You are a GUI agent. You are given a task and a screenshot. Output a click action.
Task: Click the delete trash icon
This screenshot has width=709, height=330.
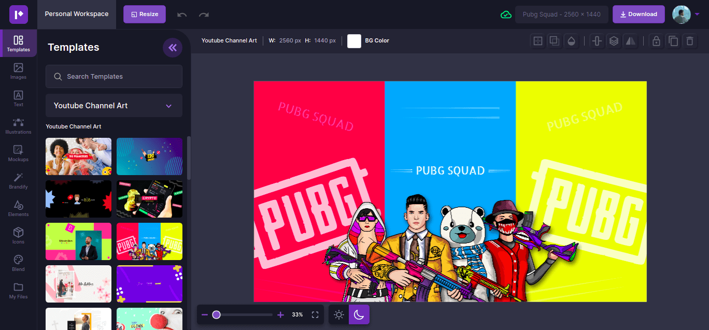coord(689,41)
